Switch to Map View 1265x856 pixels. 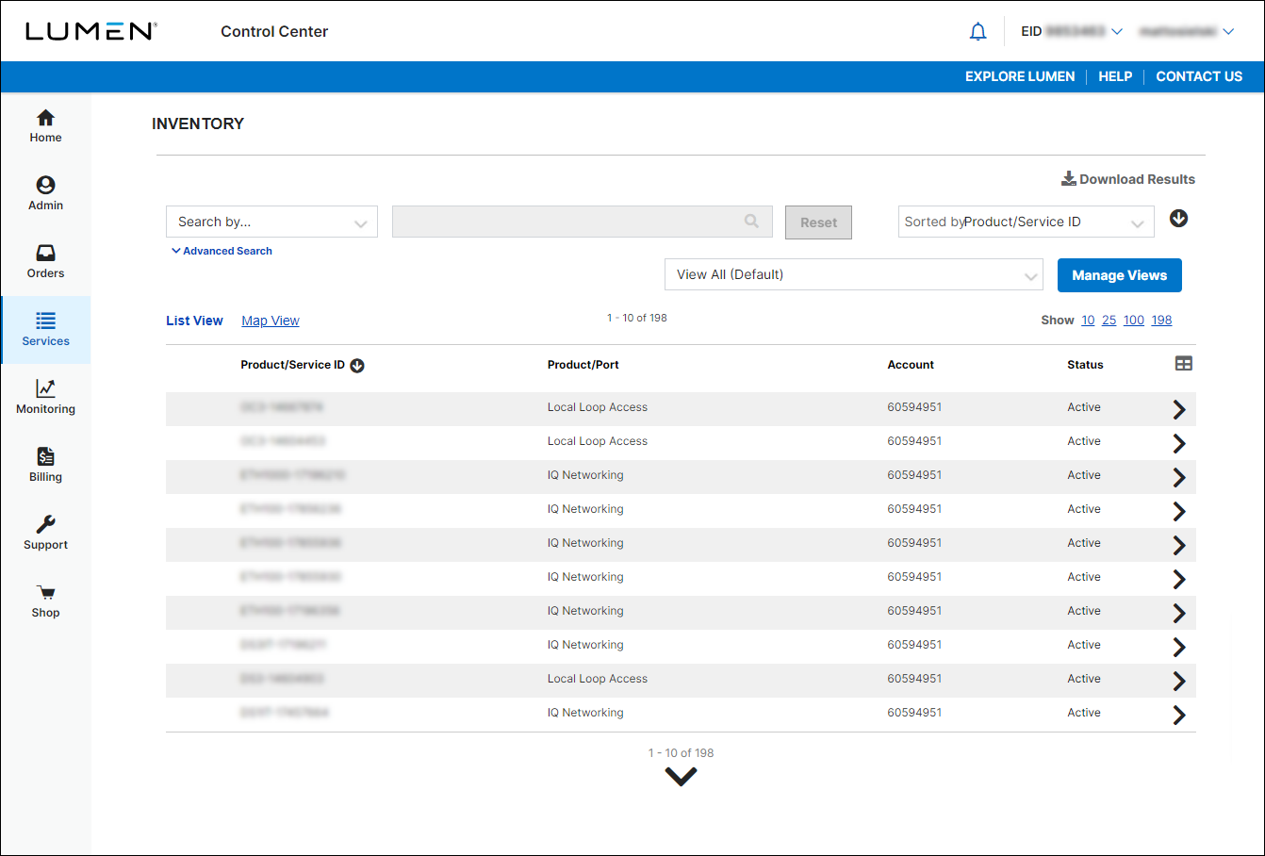click(271, 321)
